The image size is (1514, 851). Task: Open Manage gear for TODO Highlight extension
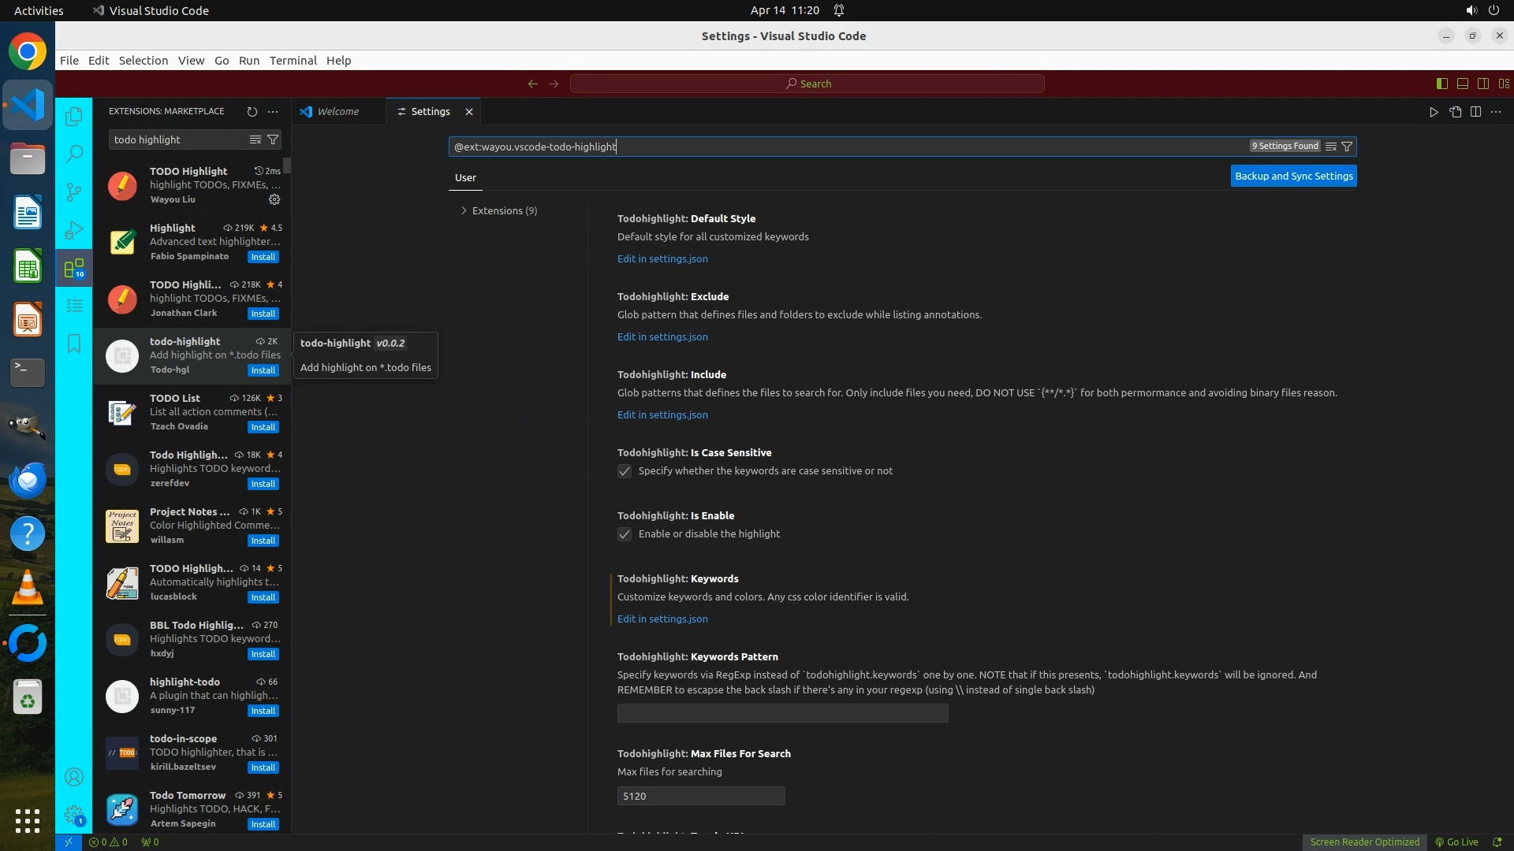click(x=274, y=199)
